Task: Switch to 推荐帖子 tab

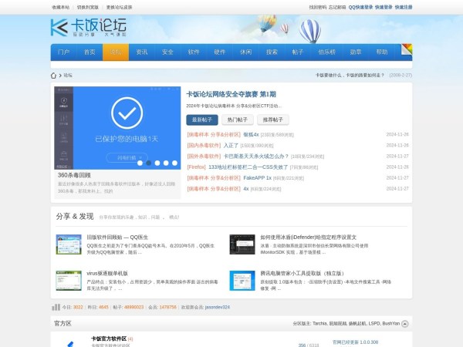Action: 273,120
